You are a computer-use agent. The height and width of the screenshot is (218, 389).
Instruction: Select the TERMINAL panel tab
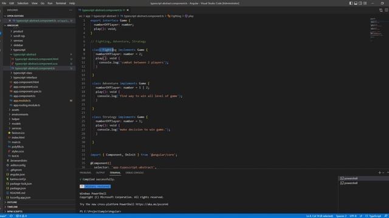point(115,173)
